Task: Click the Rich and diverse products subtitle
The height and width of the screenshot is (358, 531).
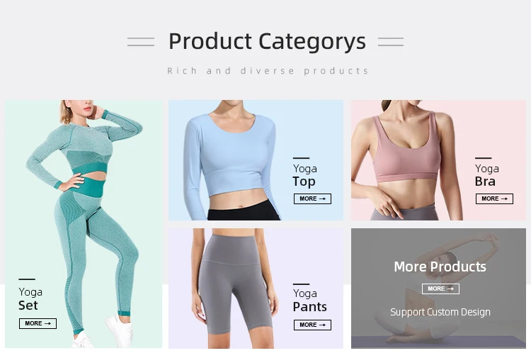Action: (x=268, y=71)
